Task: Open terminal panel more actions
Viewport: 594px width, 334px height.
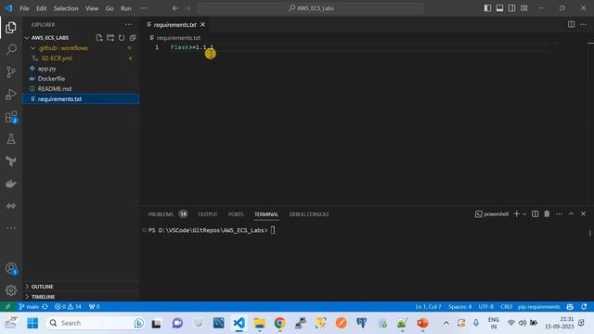Action: click(x=559, y=214)
